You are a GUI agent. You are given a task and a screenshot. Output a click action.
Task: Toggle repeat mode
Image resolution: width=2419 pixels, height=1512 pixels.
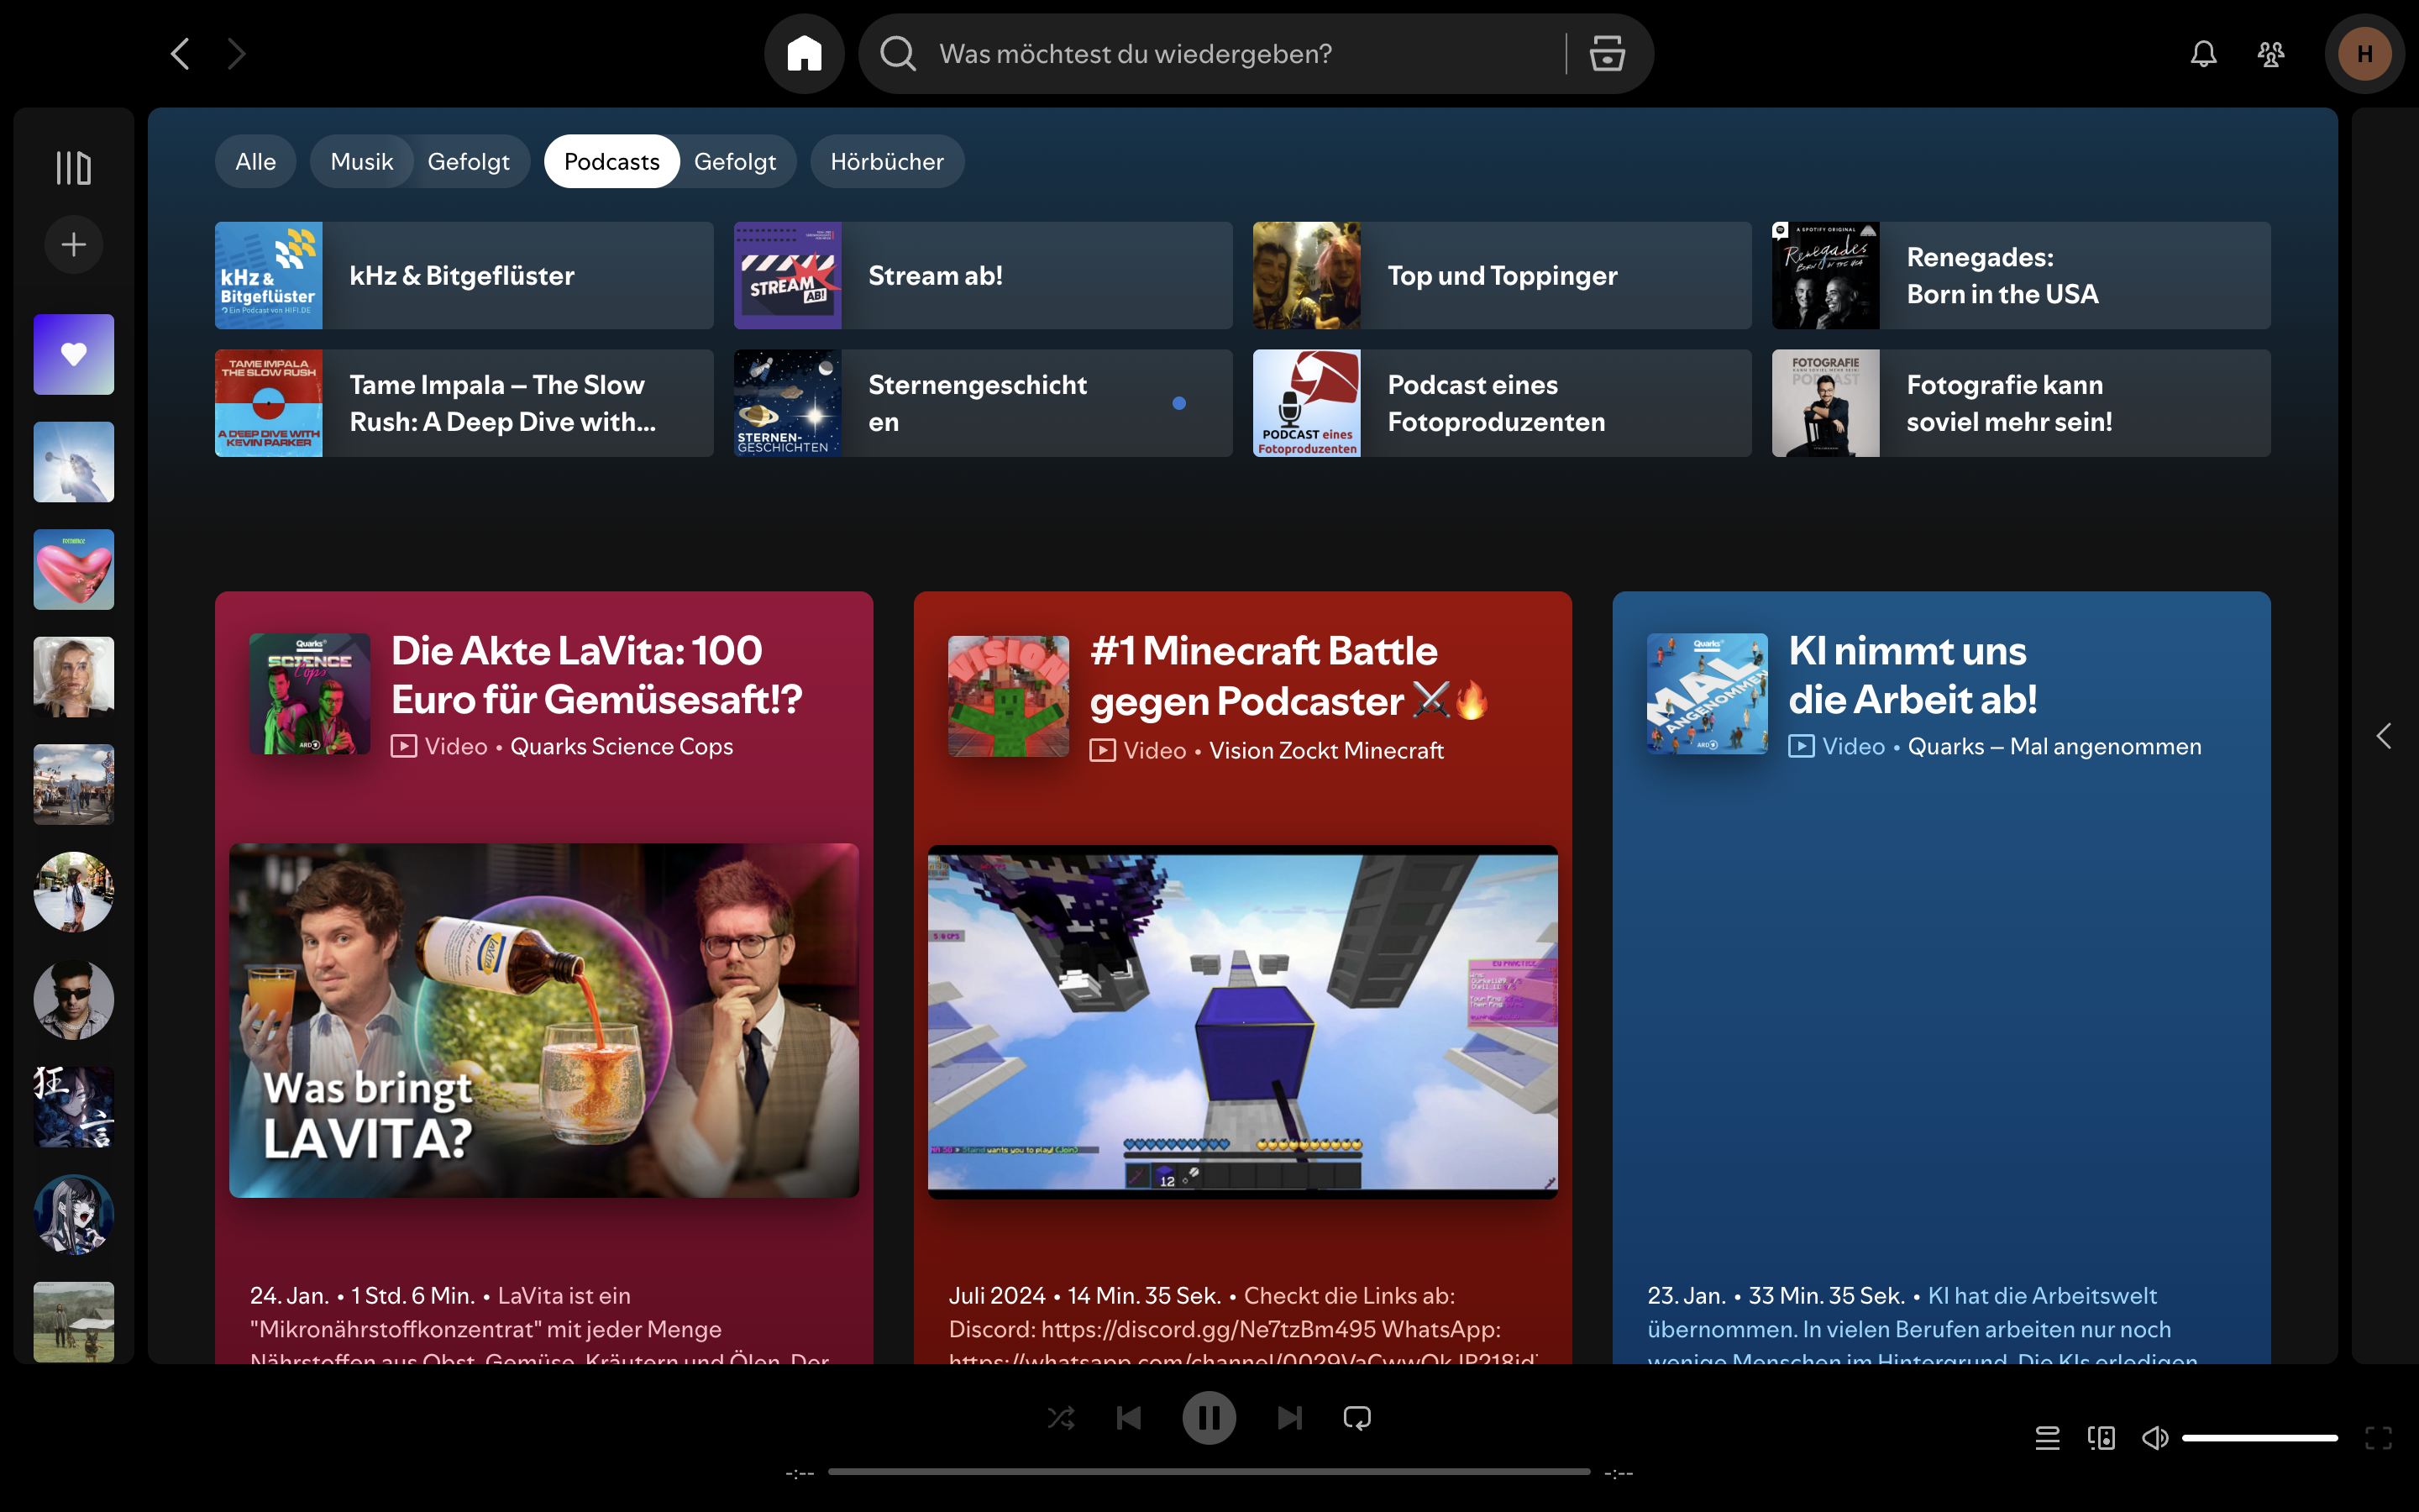pyautogui.click(x=1356, y=1418)
